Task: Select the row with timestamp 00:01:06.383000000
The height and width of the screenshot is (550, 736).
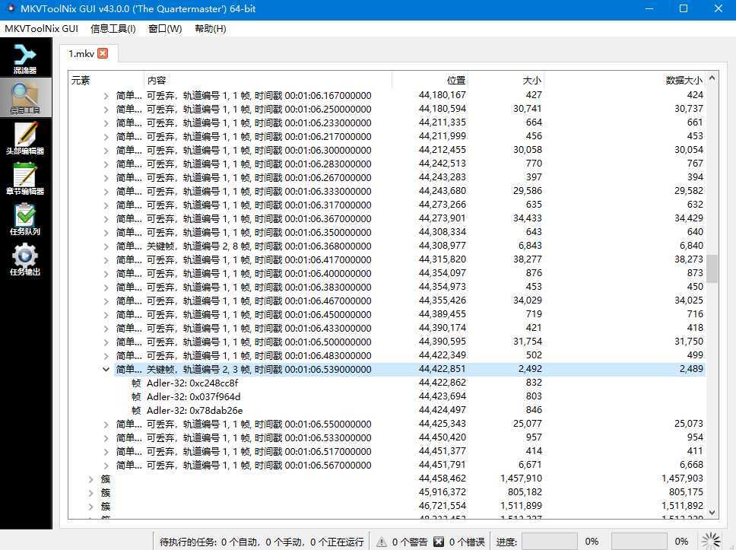Action: 409,287
